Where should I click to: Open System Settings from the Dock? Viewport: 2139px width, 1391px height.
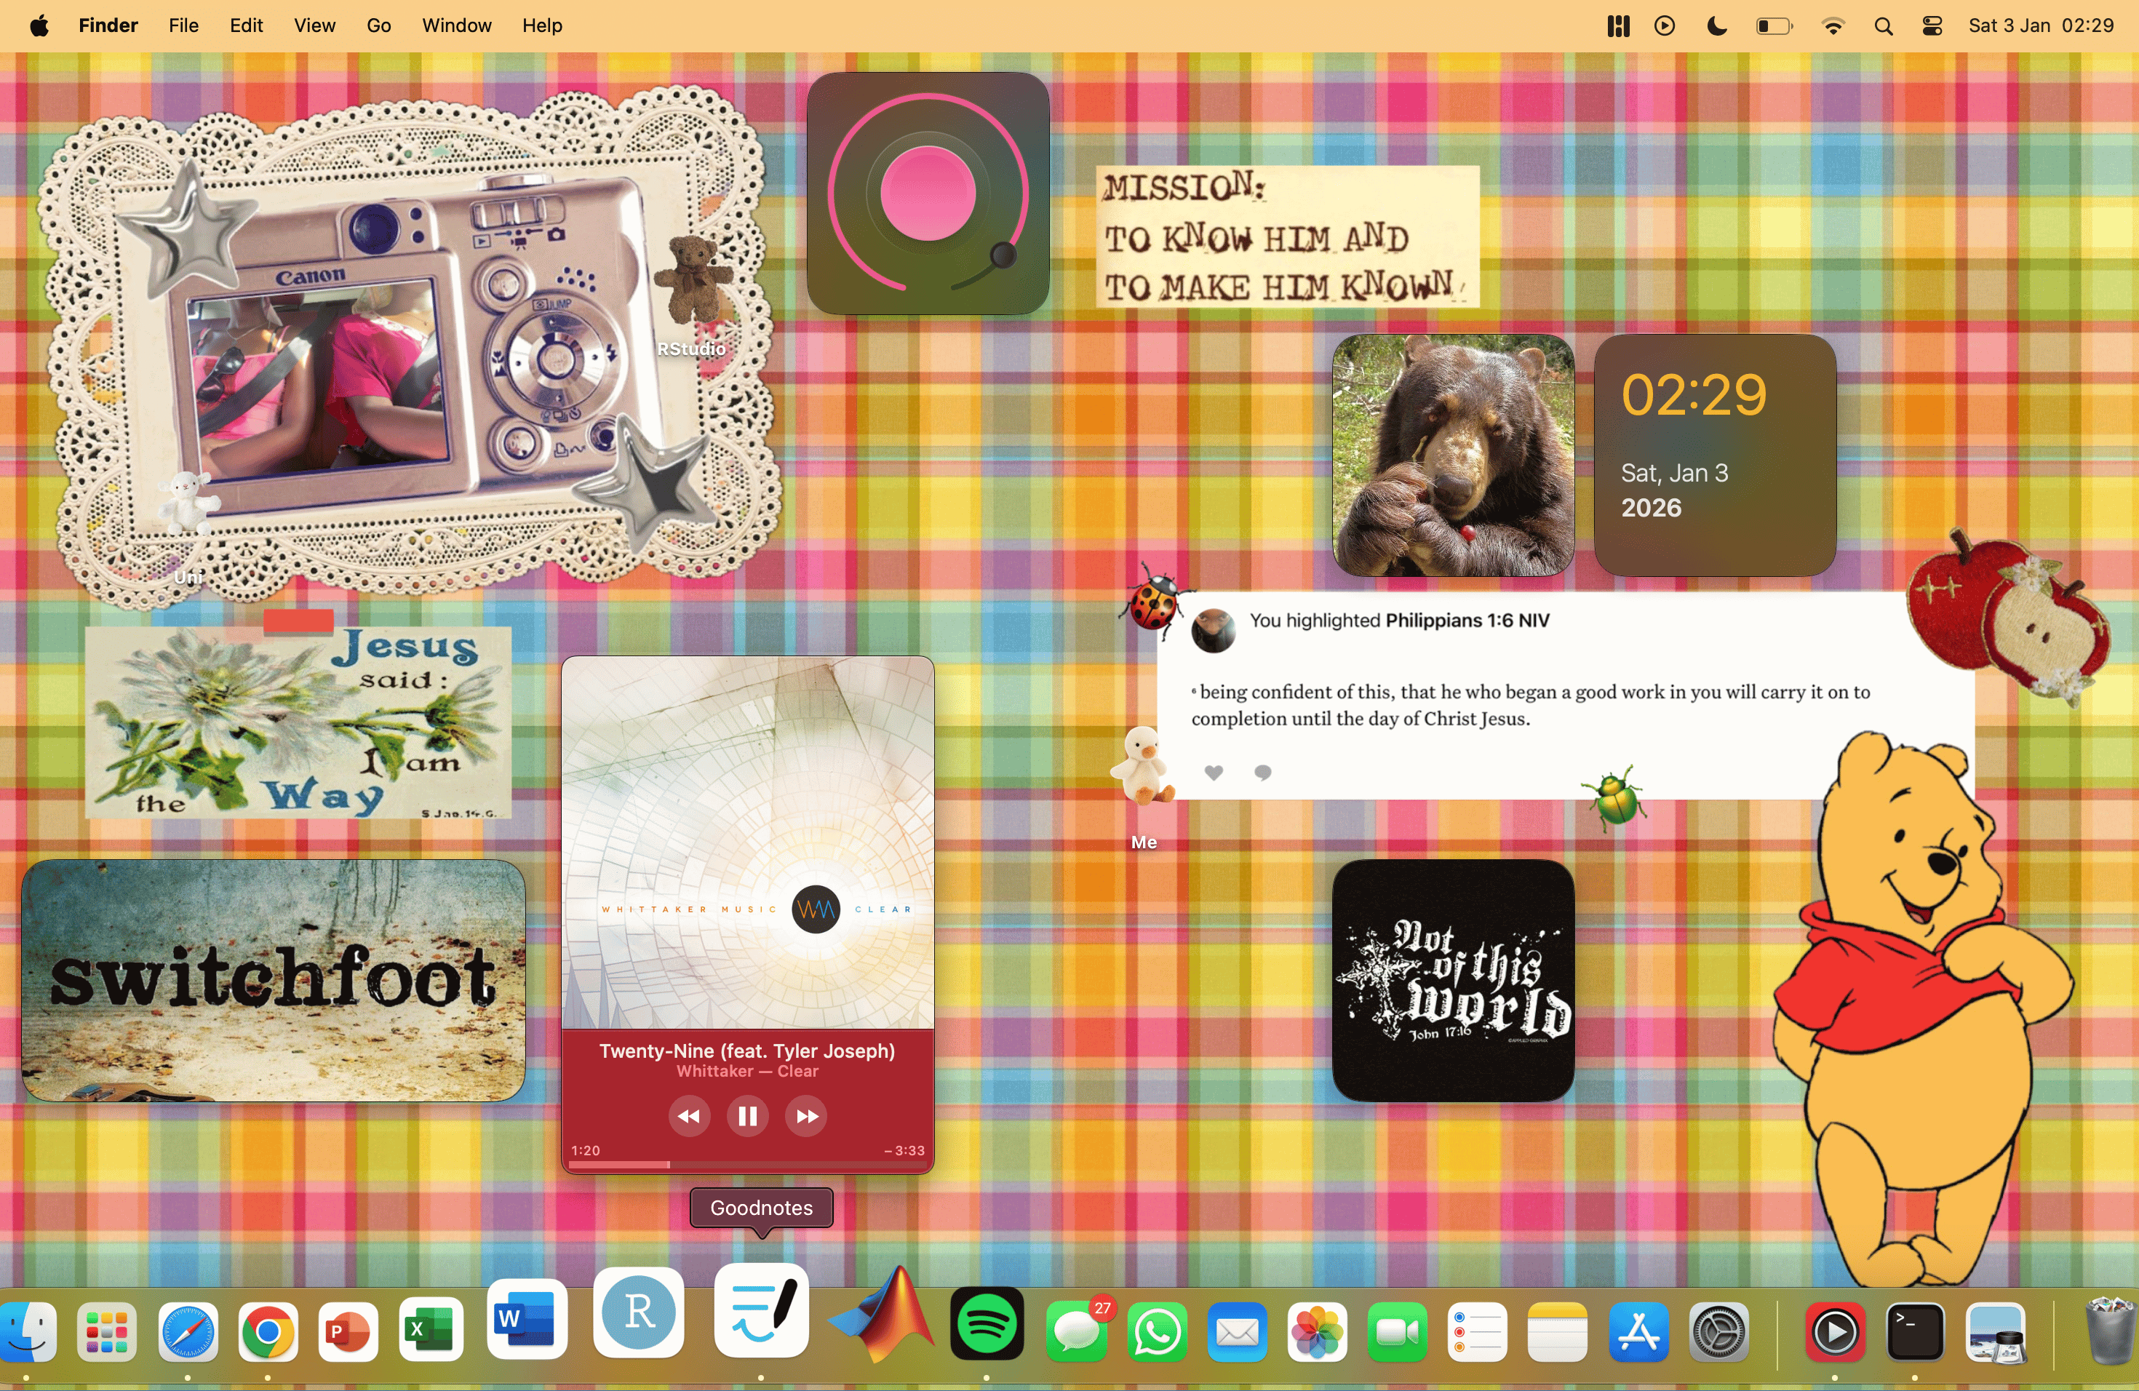1718,1331
